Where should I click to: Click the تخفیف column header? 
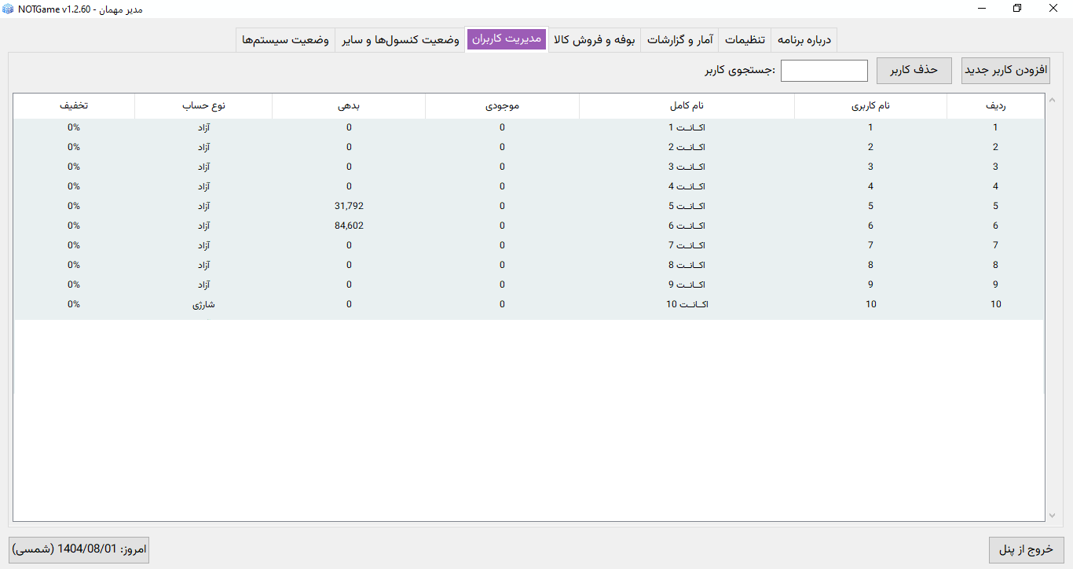coord(73,105)
